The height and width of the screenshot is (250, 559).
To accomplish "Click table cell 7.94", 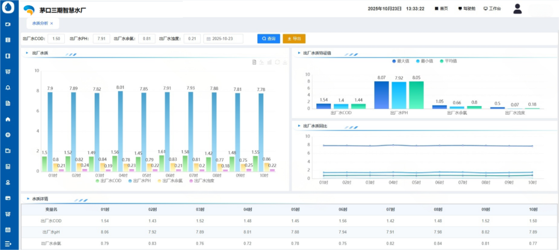I will (x=343, y=232).
